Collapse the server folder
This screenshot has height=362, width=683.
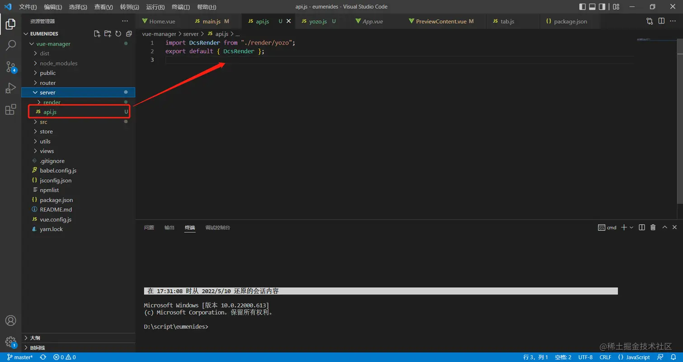[78, 92]
